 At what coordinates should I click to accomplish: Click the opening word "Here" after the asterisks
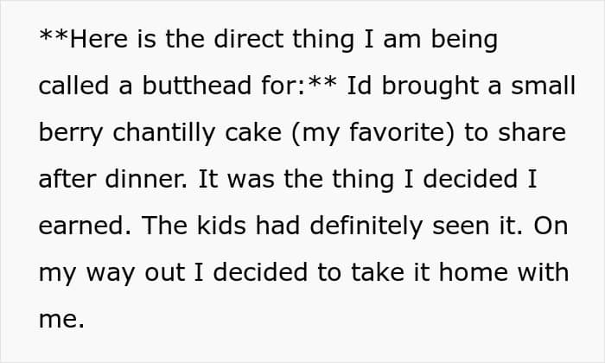click(99, 39)
